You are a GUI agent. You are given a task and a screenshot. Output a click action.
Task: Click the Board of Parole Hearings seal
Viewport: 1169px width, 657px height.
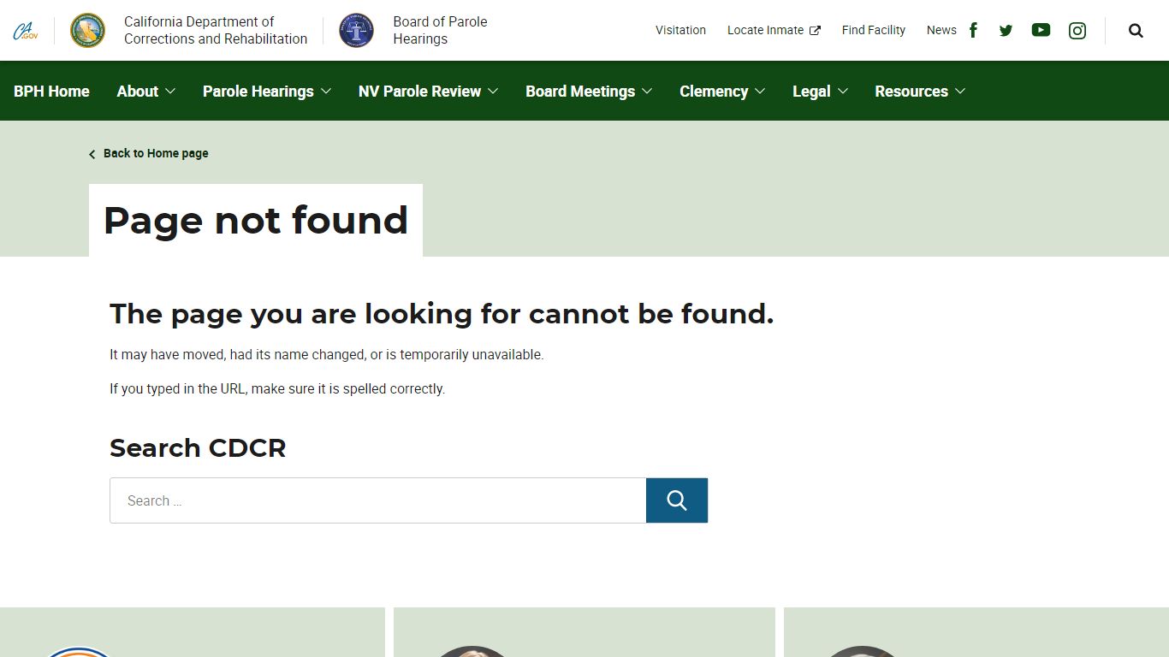tap(356, 30)
